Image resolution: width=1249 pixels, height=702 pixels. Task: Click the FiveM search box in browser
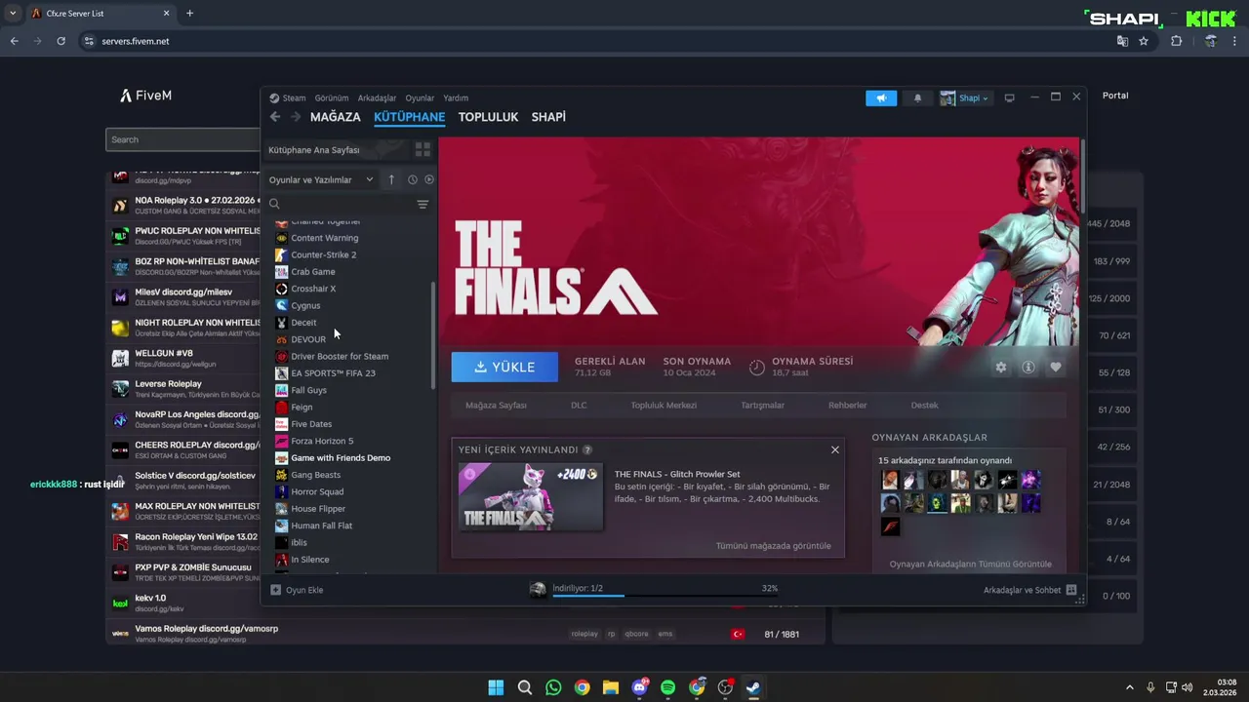[x=182, y=139]
